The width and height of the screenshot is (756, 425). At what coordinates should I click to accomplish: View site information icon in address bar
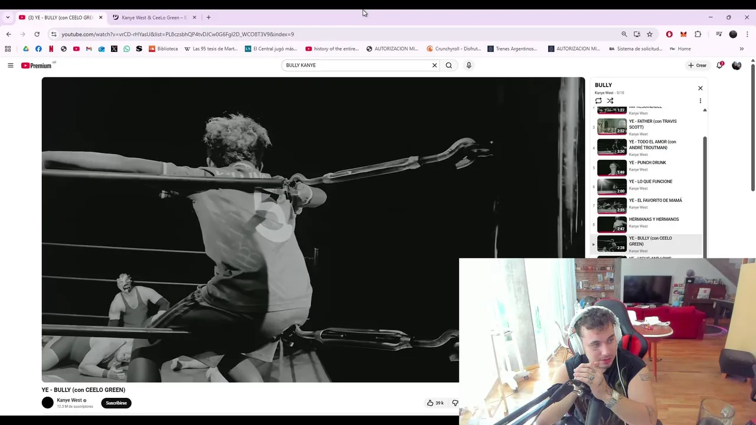point(54,34)
